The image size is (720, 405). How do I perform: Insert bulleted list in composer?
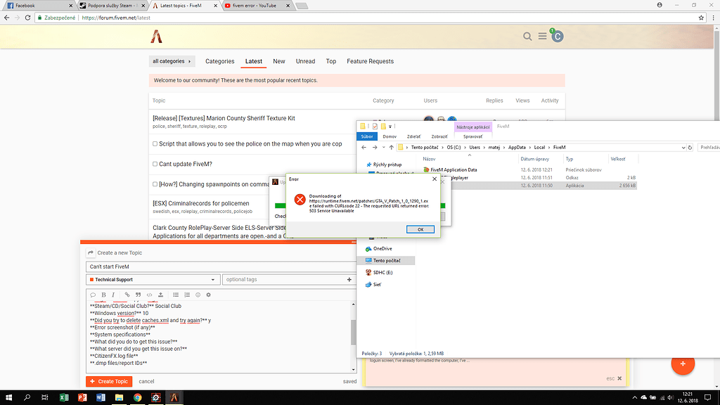[175, 295]
